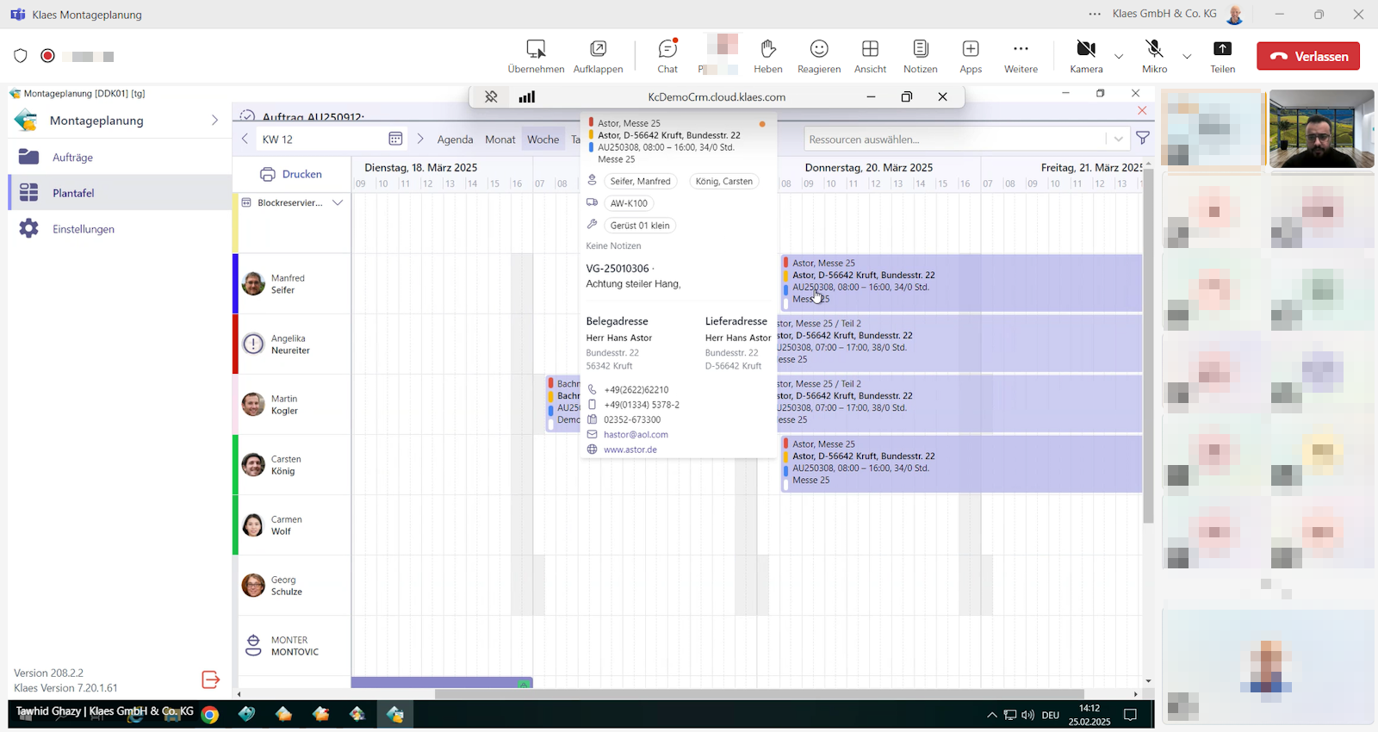
Task: Expand the Mikro options arrow
Action: click(x=1187, y=57)
